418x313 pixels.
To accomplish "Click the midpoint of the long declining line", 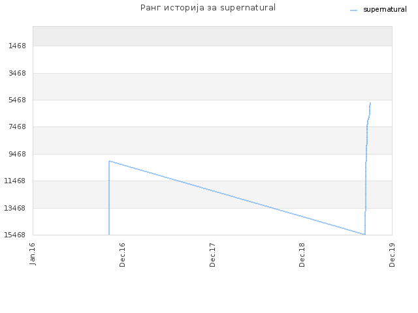I will pos(237,198).
